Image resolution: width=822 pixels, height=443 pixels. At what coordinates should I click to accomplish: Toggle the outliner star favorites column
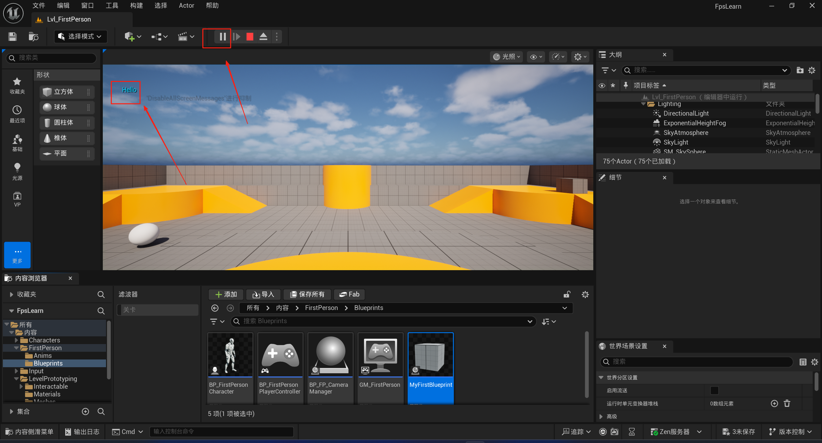coord(613,85)
